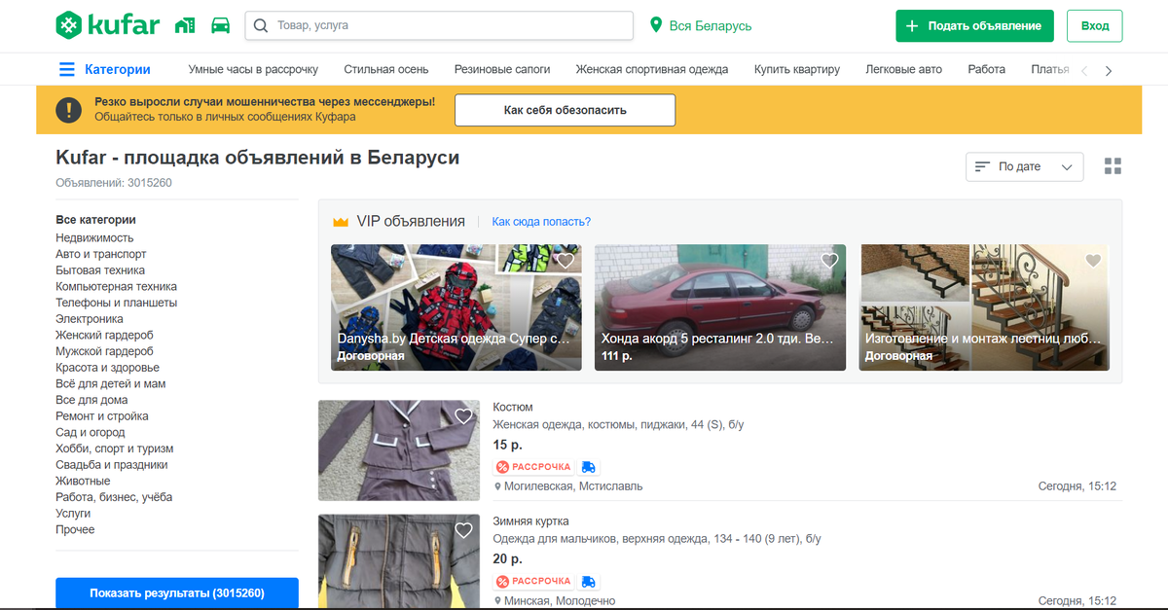Select Сад и огород category
The height and width of the screenshot is (610, 1168).
click(x=90, y=432)
